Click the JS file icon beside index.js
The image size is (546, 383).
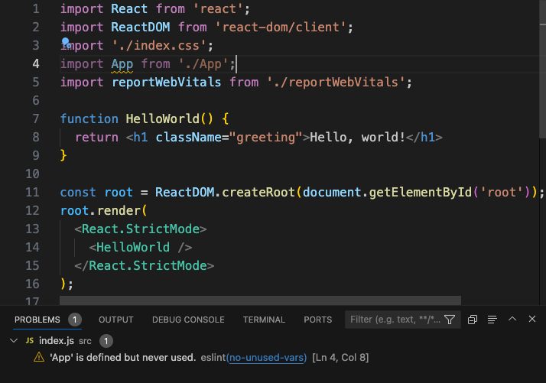pos(29,341)
